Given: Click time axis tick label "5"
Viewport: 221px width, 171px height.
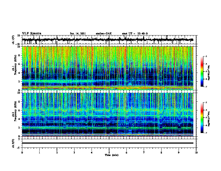Looking at the screenshot, I should click(x=109, y=153).
